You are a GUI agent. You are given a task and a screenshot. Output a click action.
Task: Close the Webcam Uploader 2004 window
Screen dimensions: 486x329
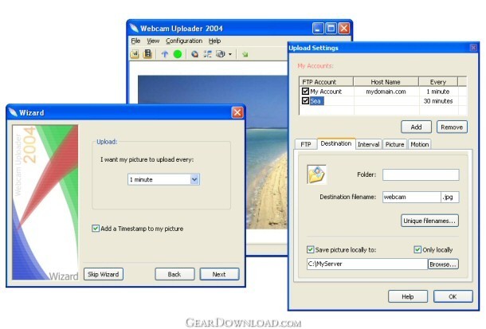pyautogui.click(x=344, y=28)
